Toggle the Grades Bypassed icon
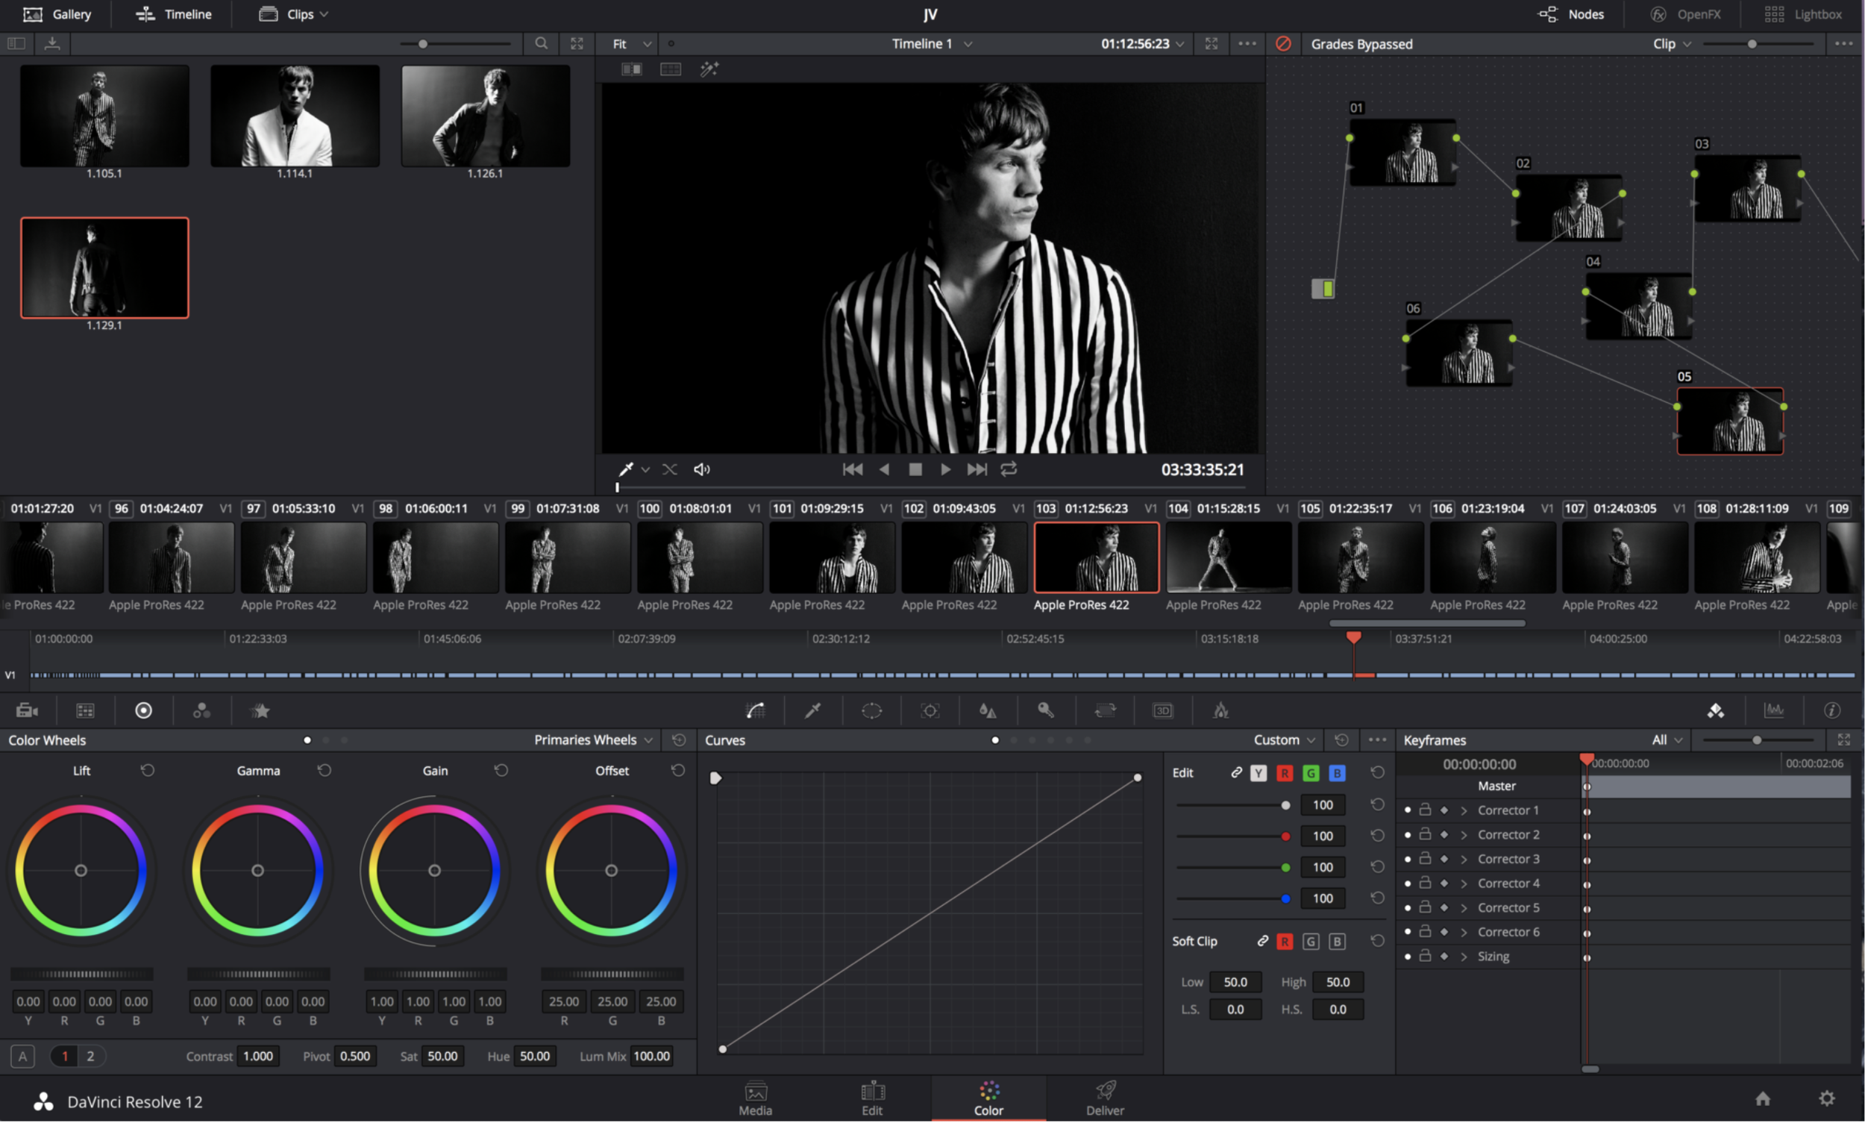Screen dimensions: 1865x1123 [1283, 44]
